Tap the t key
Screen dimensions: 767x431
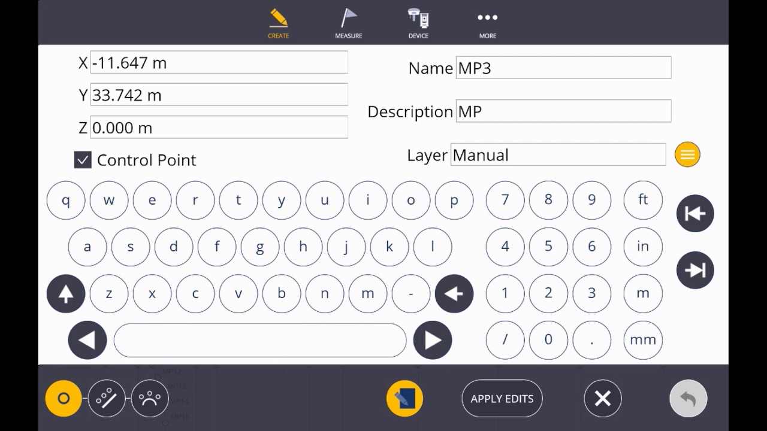[x=238, y=200]
